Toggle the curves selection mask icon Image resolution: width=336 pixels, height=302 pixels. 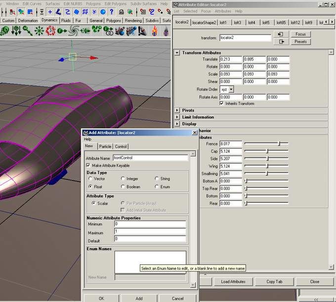click(x=68, y=12)
